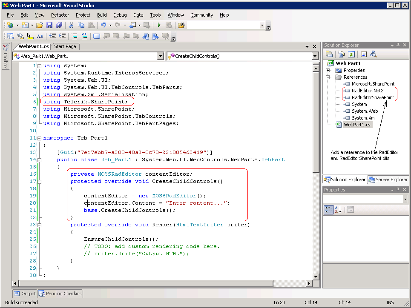Collapse the References node in the solution tree
The image size is (411, 308).
pyautogui.click(x=328, y=77)
